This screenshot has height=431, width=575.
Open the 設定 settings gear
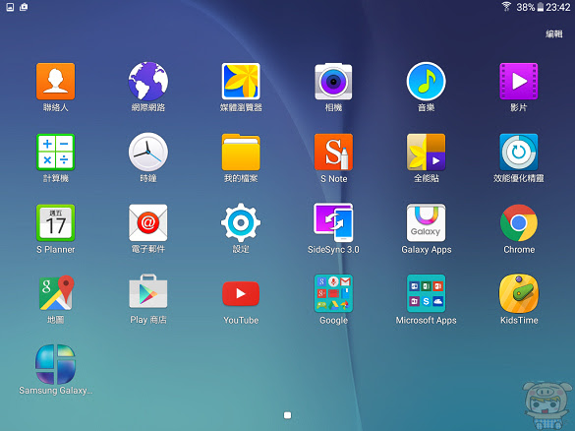[241, 222]
